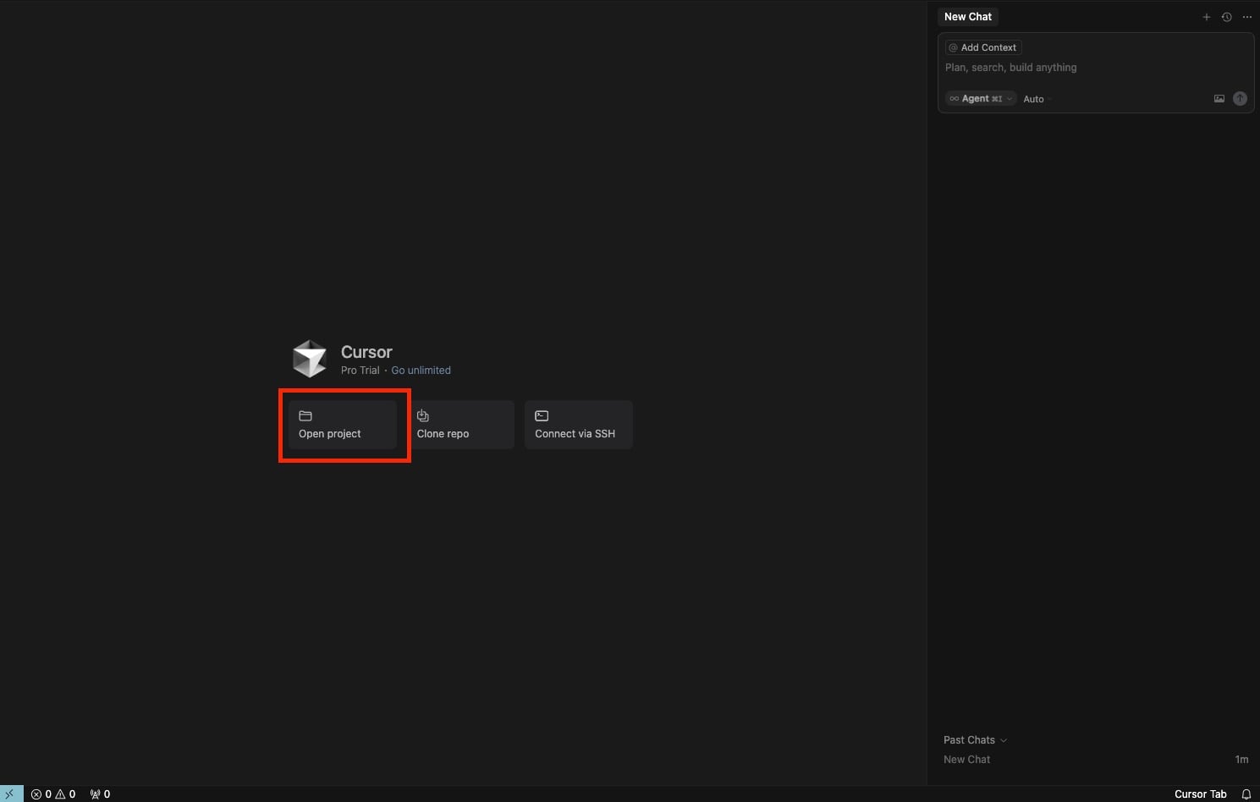
Task: Click the plus icon to start new chat
Action: pyautogui.click(x=1206, y=17)
